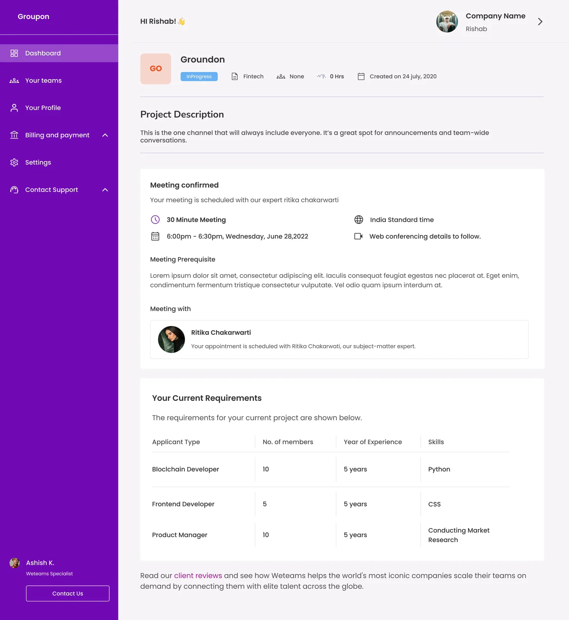This screenshot has height=620, width=569.
Task: Click the Weteams Specialist label
Action: click(x=49, y=574)
